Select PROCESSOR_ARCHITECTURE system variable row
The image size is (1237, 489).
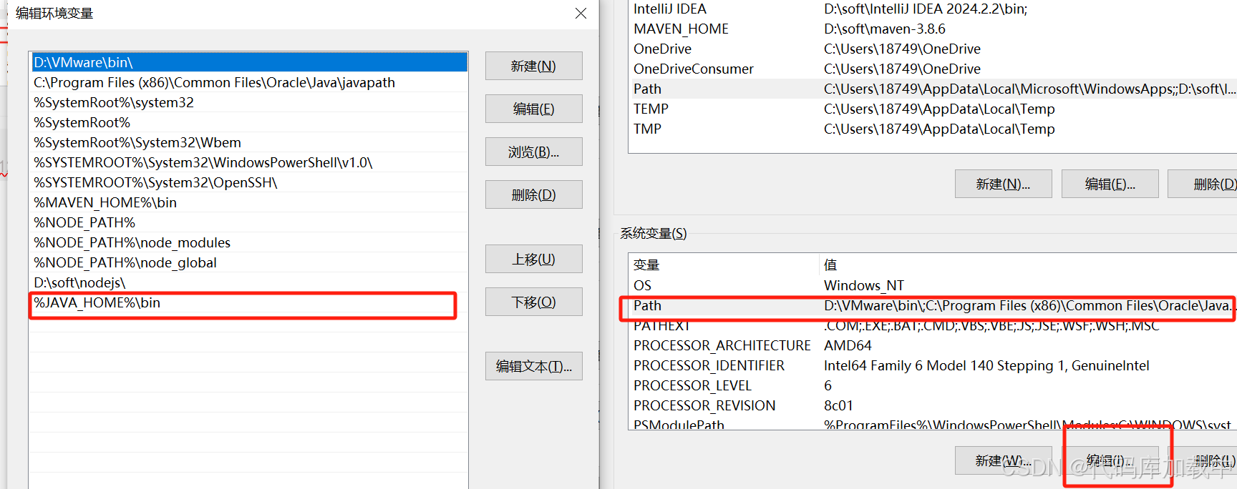(933, 345)
